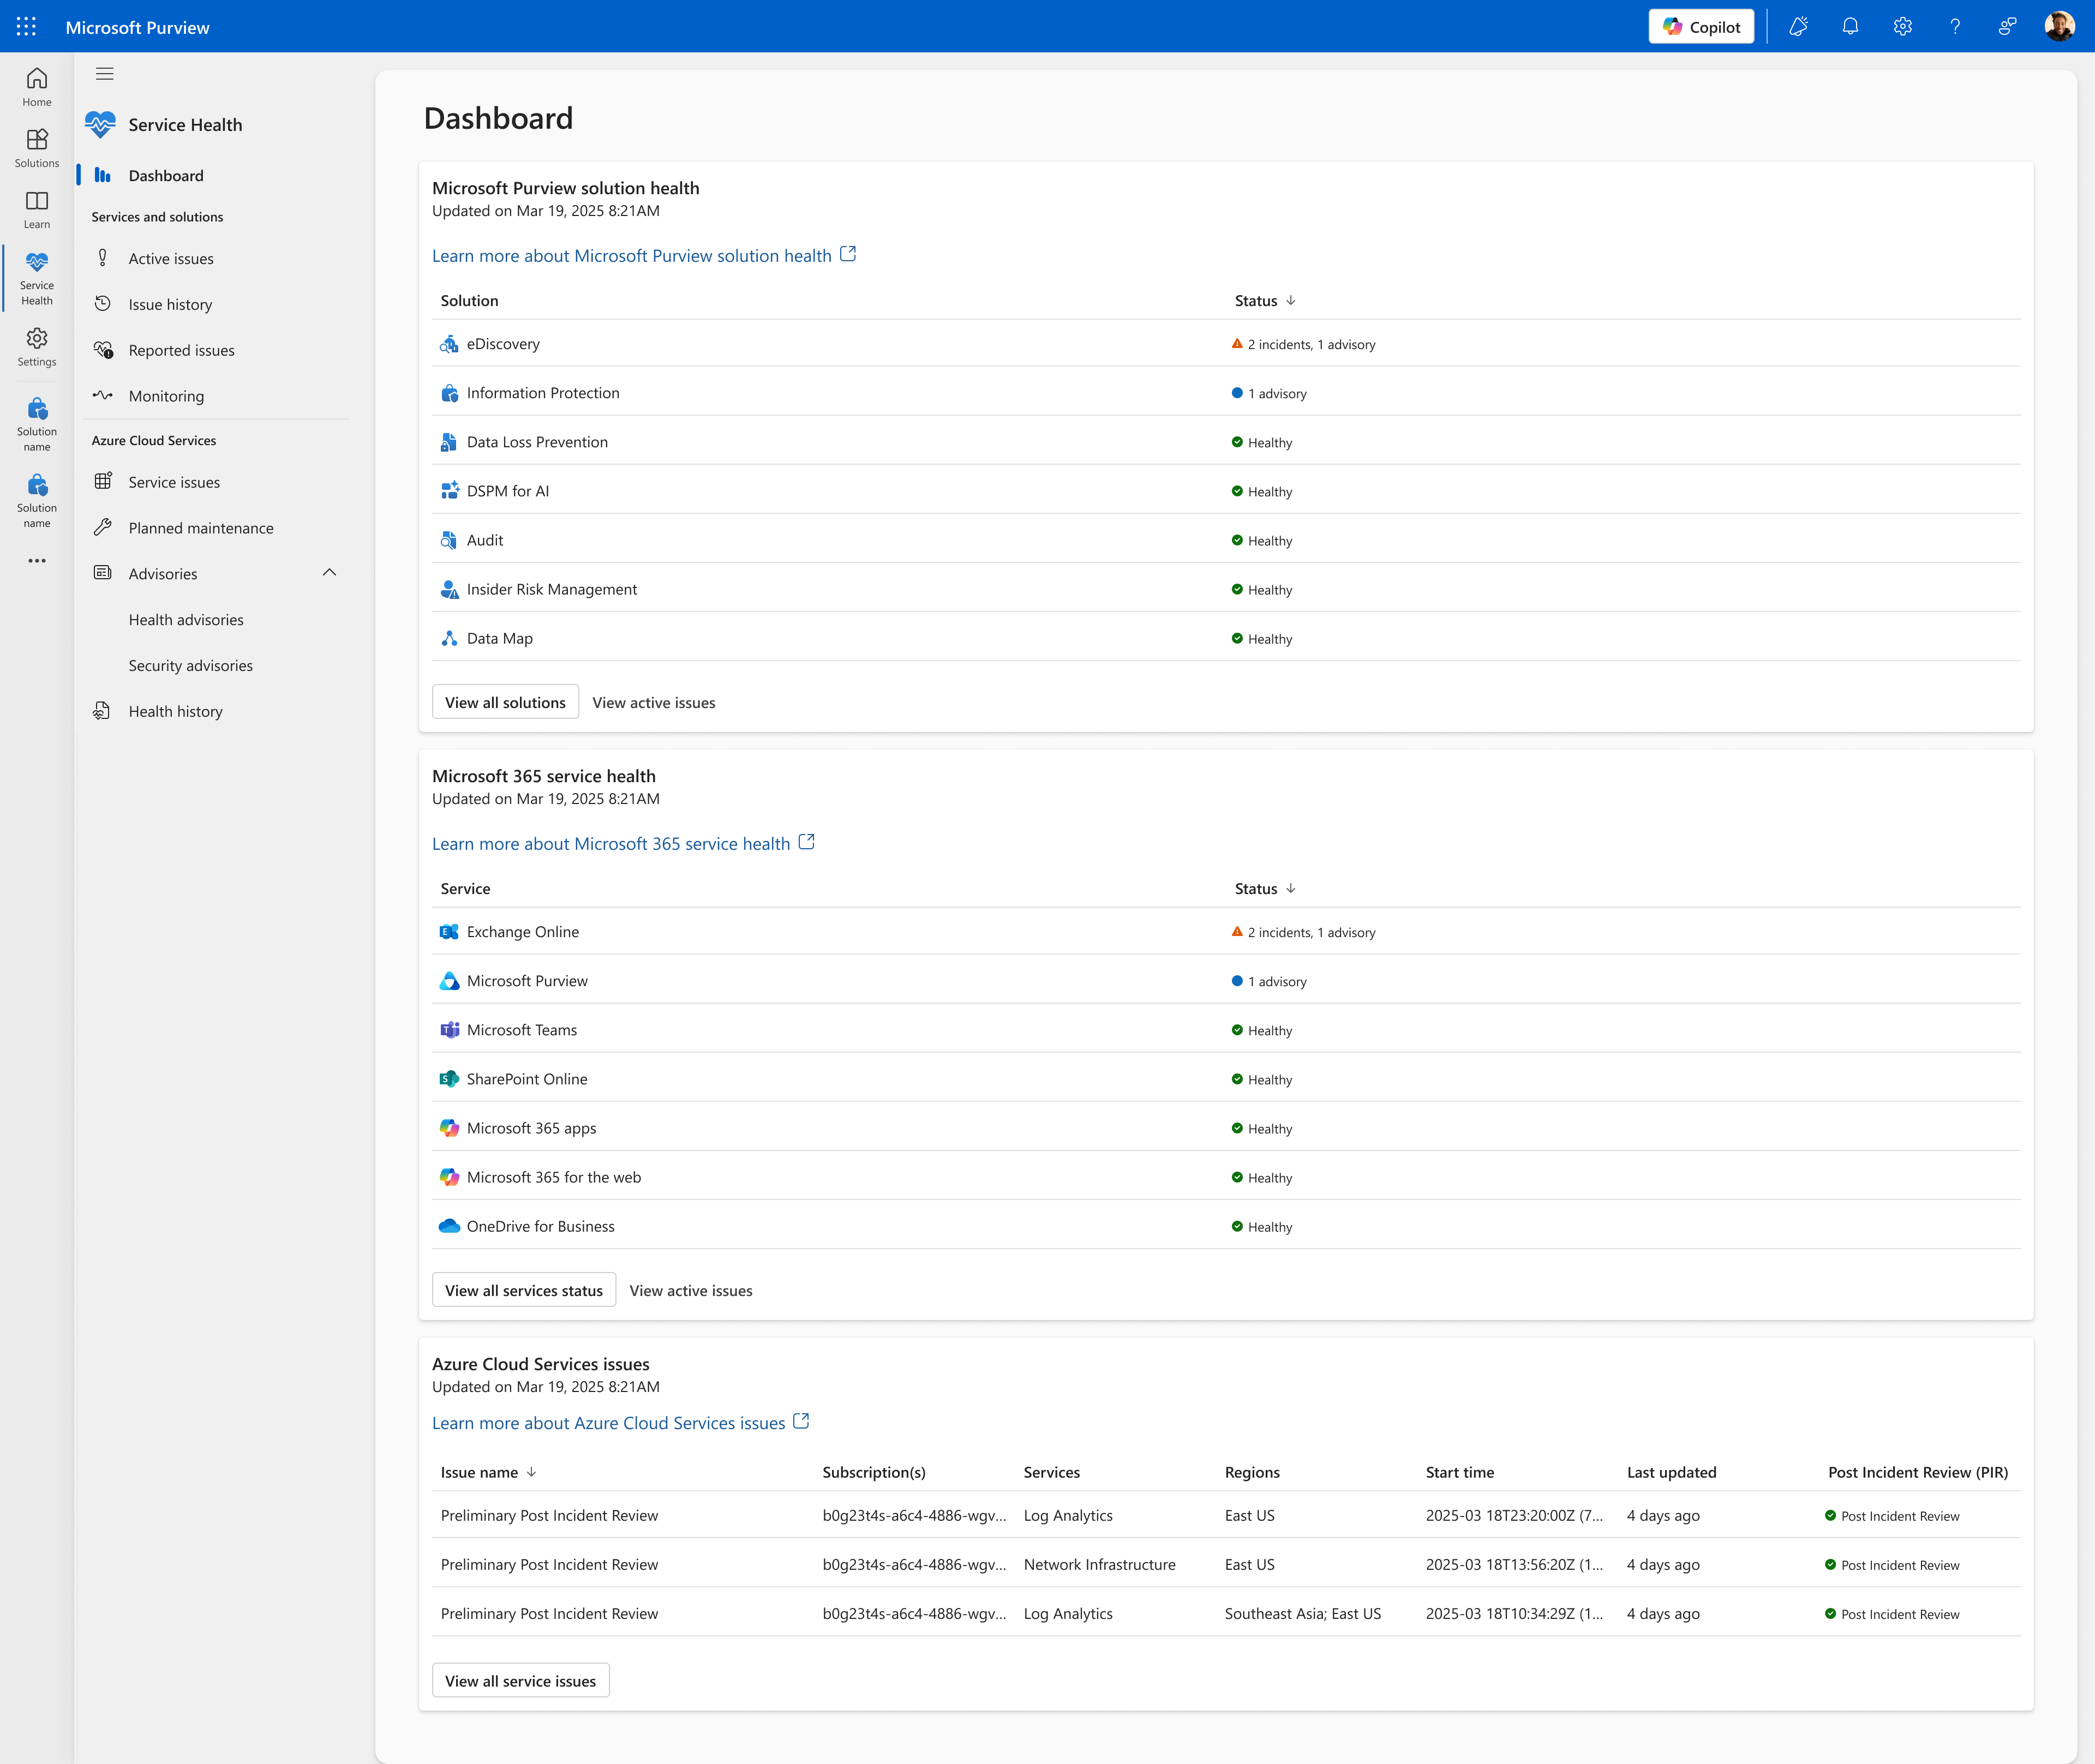Viewport: 2095px width, 1764px height.
Task: Click the DSPM for AI icon
Action: (449, 491)
